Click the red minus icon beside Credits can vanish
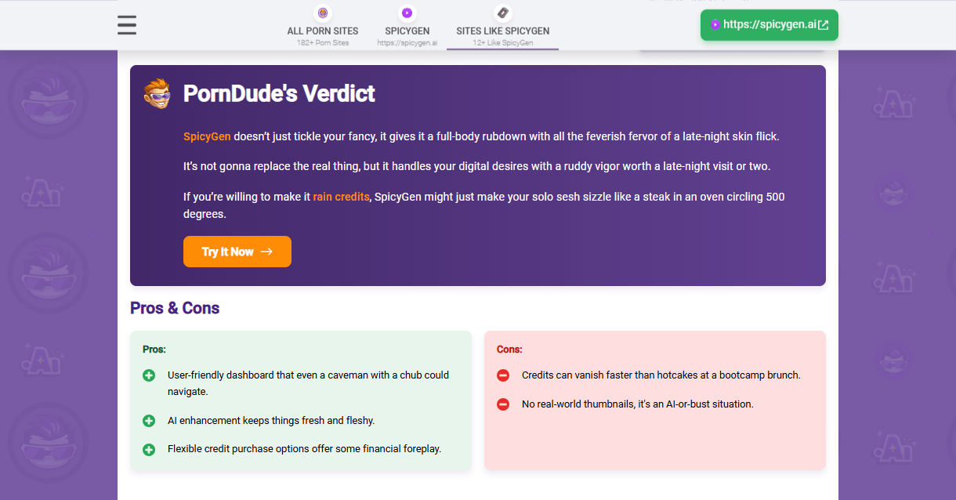956x500 pixels. point(503,375)
